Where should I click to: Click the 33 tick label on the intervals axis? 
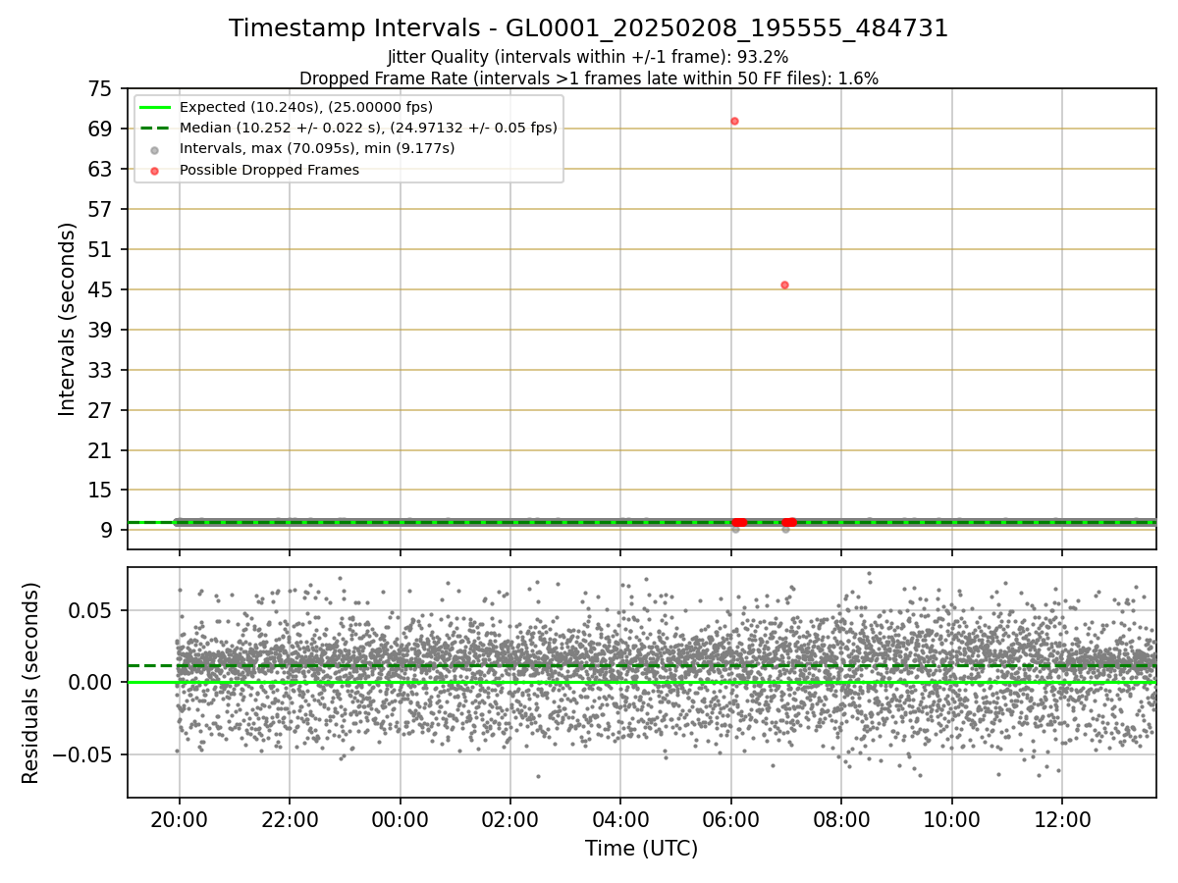(101, 371)
